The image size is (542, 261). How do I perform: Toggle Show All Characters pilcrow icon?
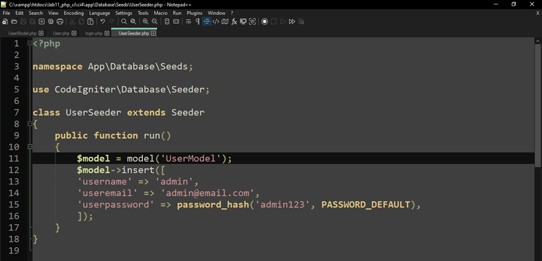click(x=197, y=21)
